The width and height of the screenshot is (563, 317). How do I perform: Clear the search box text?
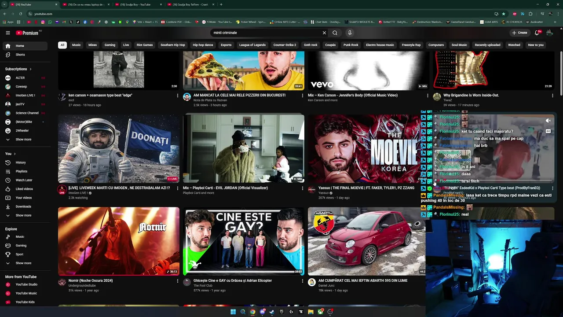[324, 33]
